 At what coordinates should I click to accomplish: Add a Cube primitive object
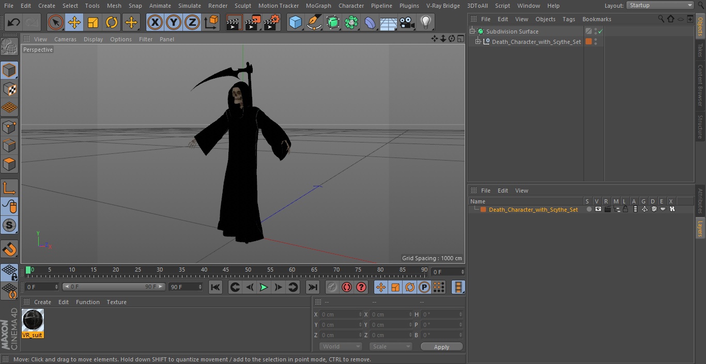point(295,23)
